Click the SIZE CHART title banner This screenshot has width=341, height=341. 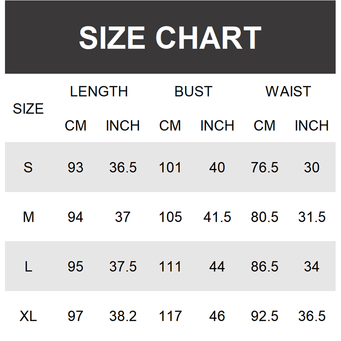170,38
